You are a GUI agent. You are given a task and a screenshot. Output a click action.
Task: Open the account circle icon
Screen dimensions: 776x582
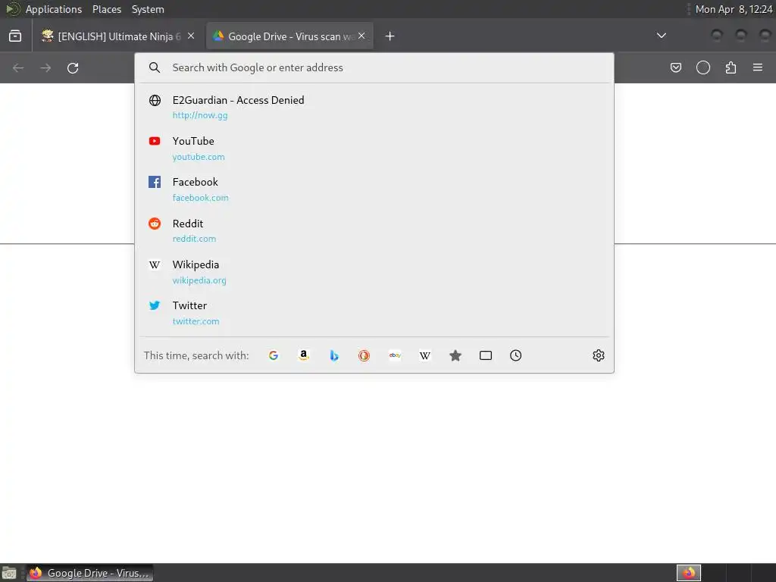point(703,67)
